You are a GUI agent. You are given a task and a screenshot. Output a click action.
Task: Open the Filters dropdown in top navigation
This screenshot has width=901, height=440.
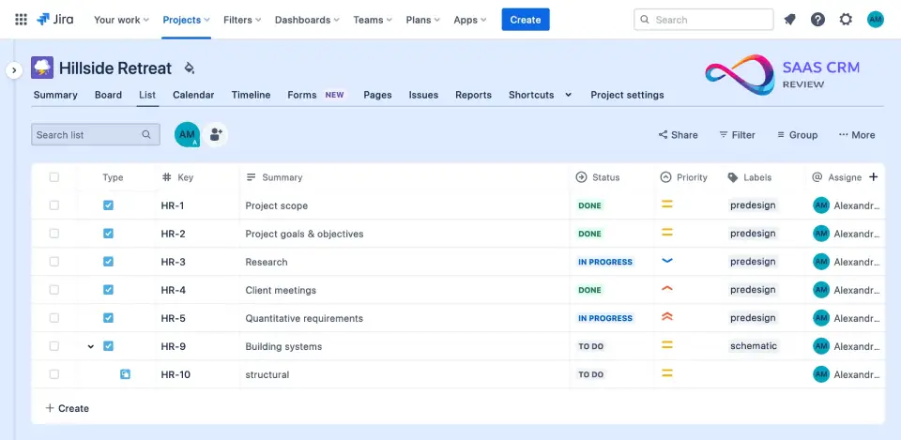click(x=242, y=20)
